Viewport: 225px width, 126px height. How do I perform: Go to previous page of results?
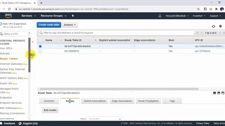(201, 33)
